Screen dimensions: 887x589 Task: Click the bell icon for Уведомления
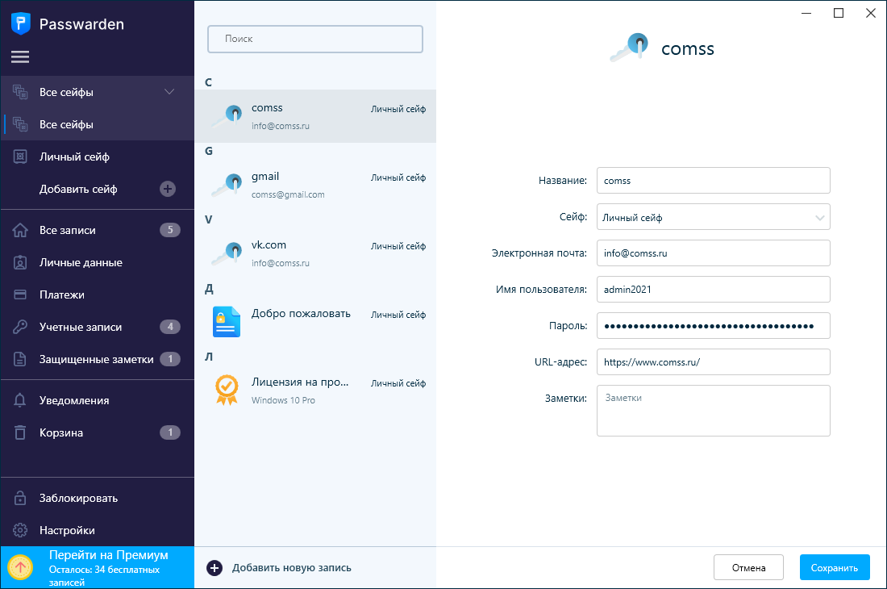[20, 400]
